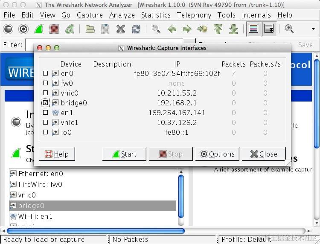The height and width of the screenshot is (244, 320).
Task: Click Help button in Capture Interfaces dialog
Action: pyautogui.click(x=57, y=154)
